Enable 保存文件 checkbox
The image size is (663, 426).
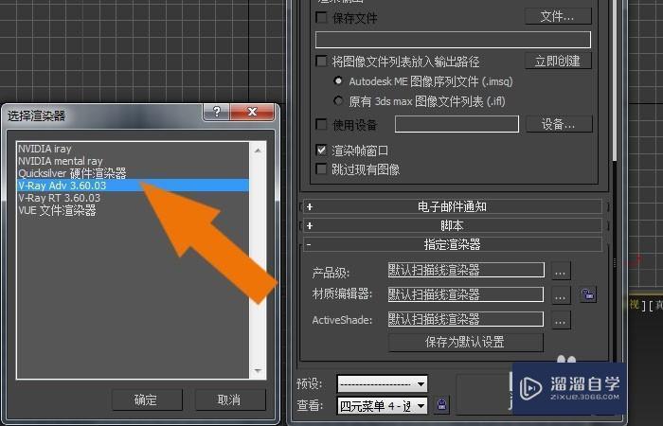click(321, 17)
